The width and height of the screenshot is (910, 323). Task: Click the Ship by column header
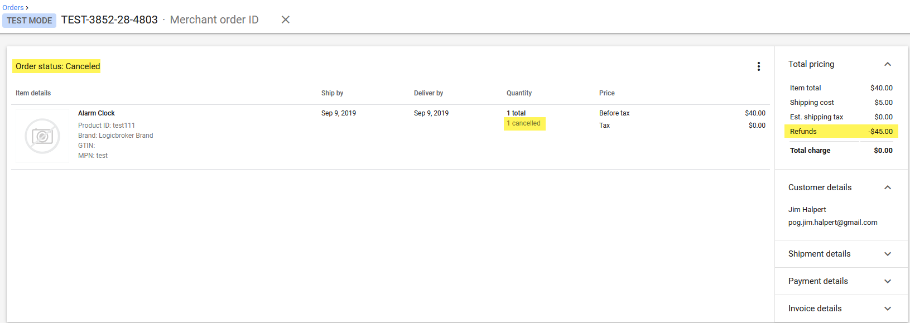pos(332,93)
